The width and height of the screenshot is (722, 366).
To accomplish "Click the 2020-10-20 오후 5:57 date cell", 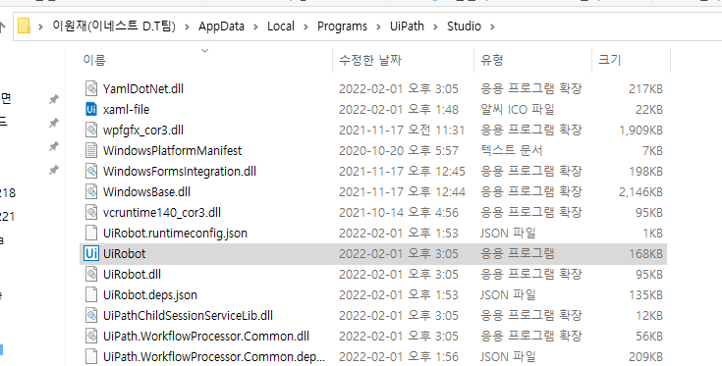I will 399,151.
